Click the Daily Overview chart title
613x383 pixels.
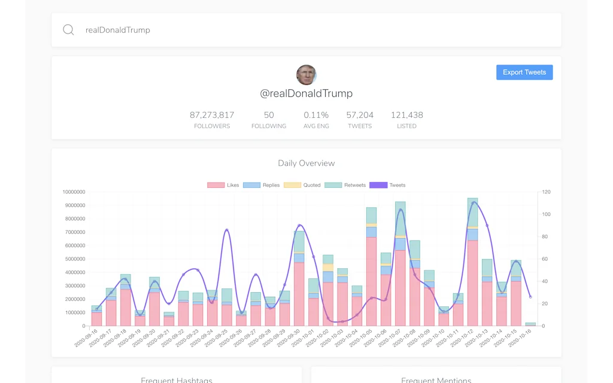pyautogui.click(x=306, y=163)
